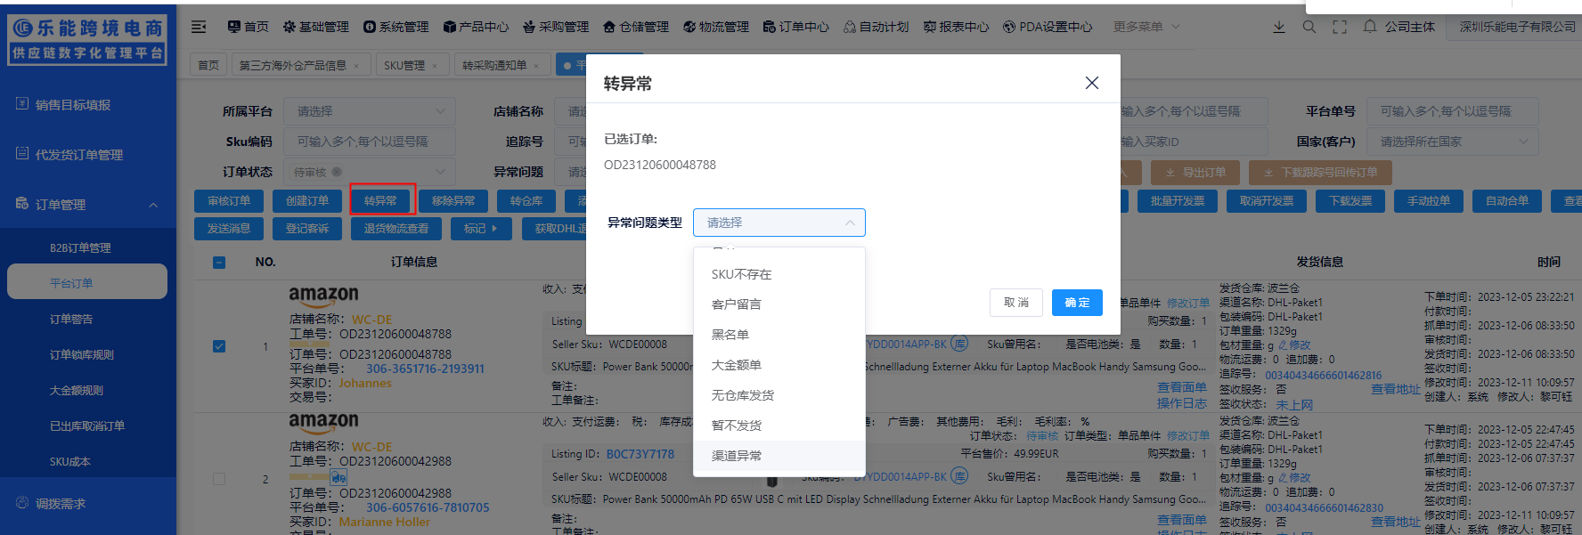Click the 移除异常 button
The width and height of the screenshot is (1582, 535).
coord(453,201)
